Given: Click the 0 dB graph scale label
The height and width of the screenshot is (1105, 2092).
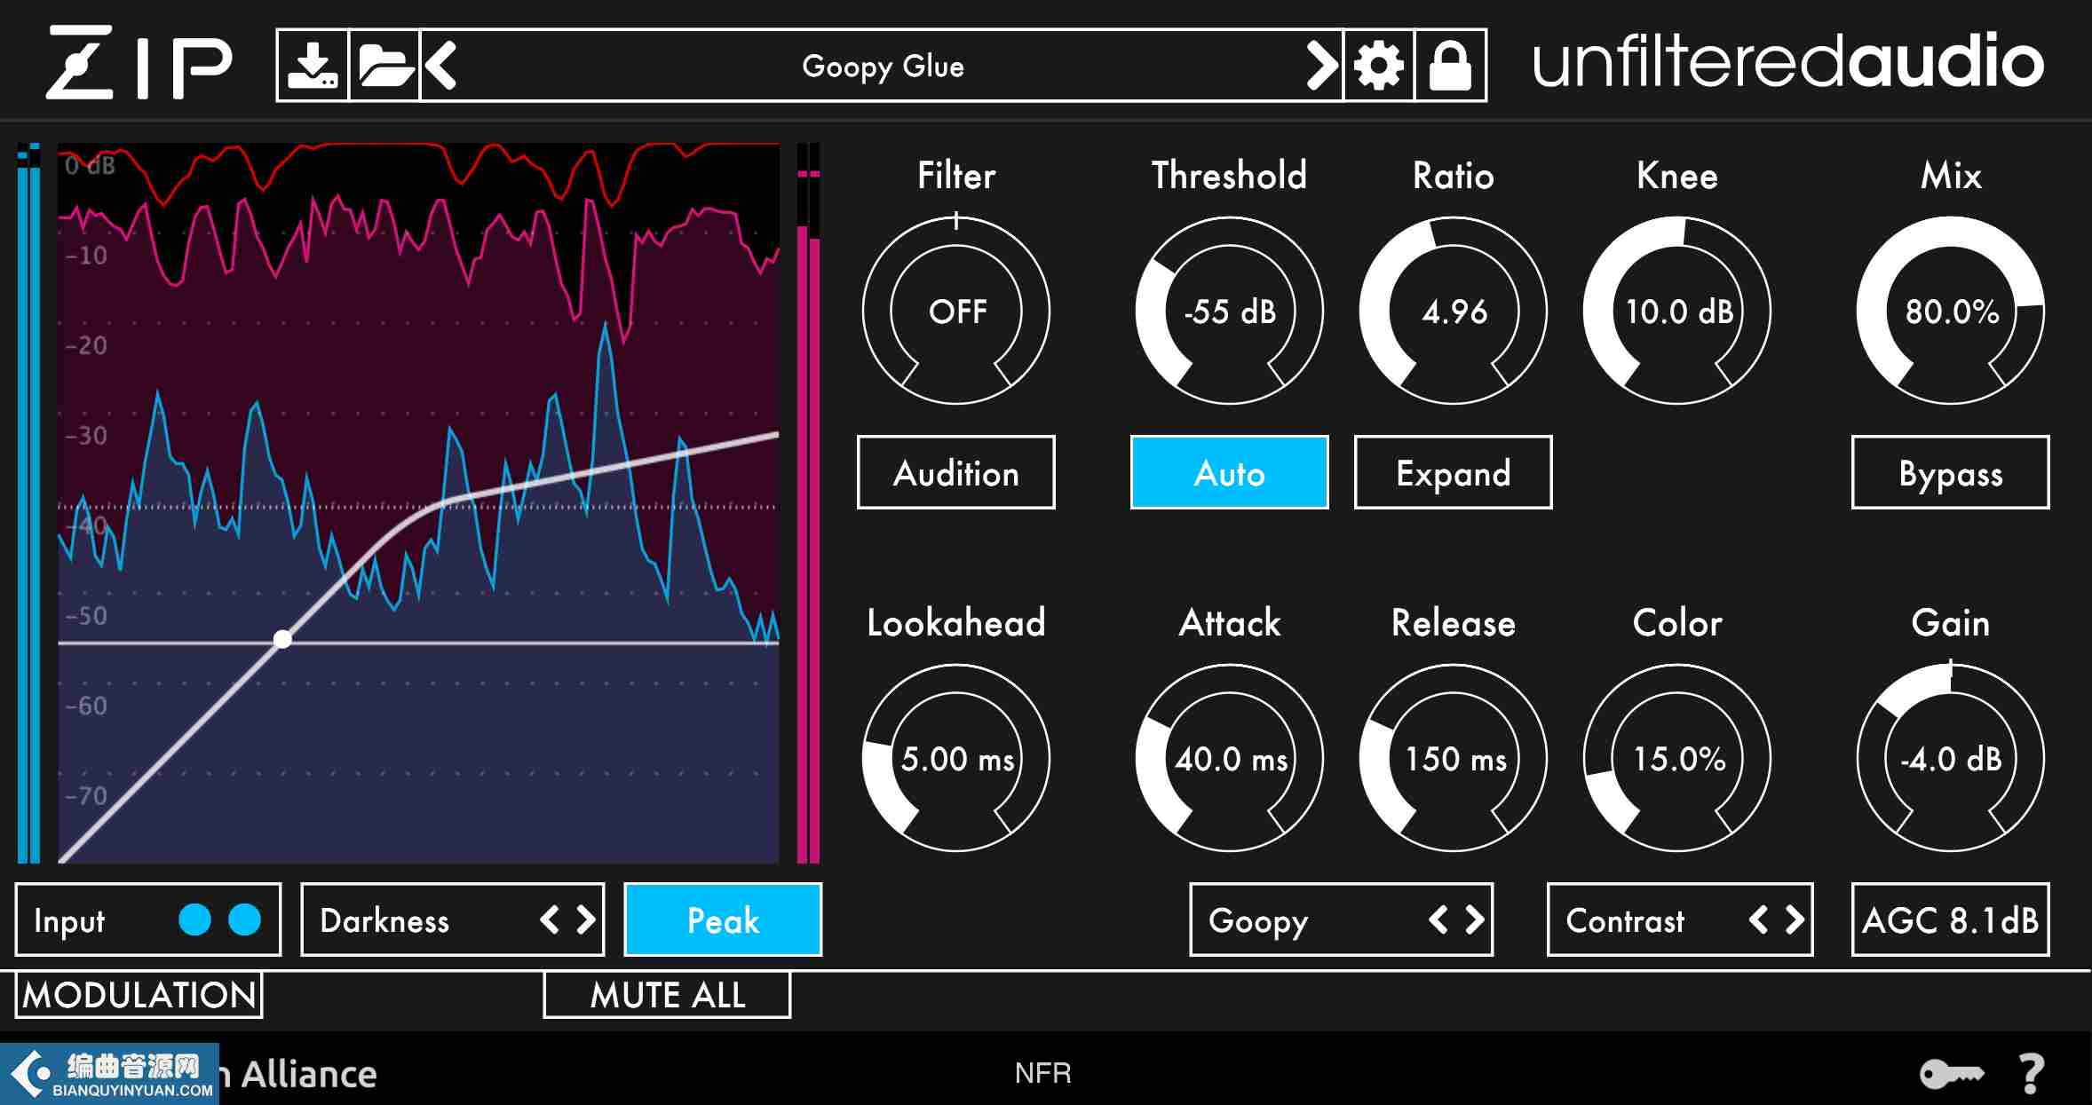Looking at the screenshot, I should [90, 165].
